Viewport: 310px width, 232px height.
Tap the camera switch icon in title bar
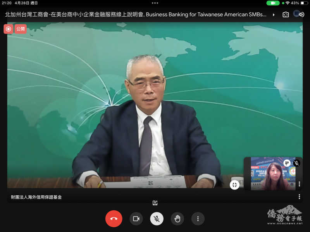point(286,15)
